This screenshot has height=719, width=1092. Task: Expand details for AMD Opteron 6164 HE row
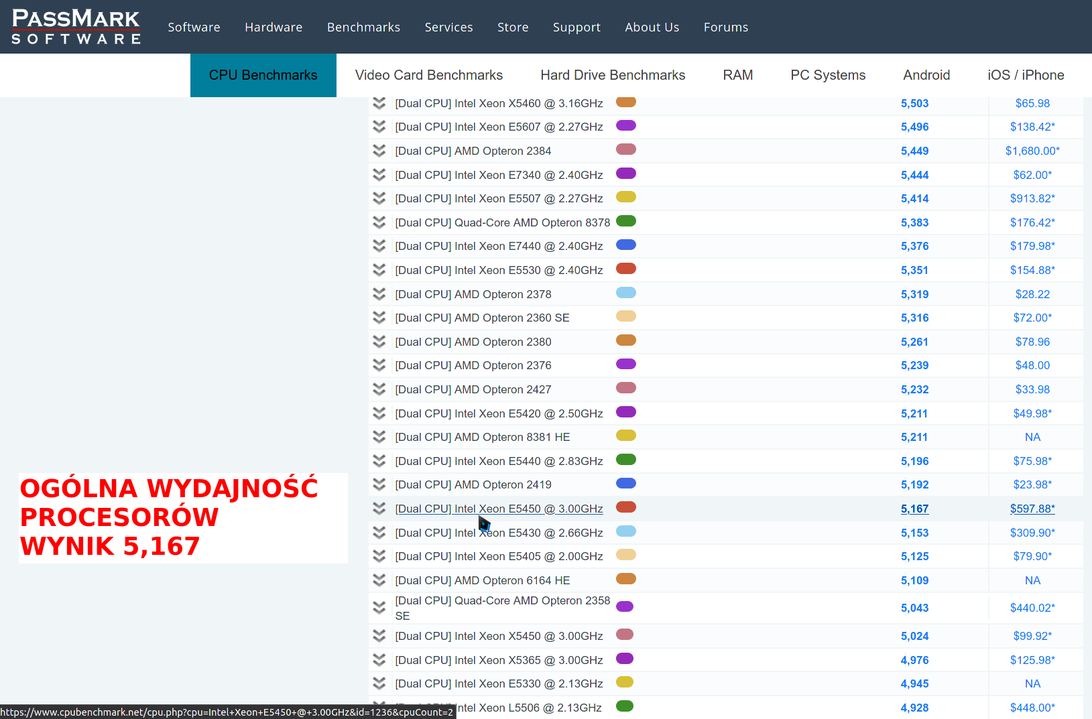(379, 580)
